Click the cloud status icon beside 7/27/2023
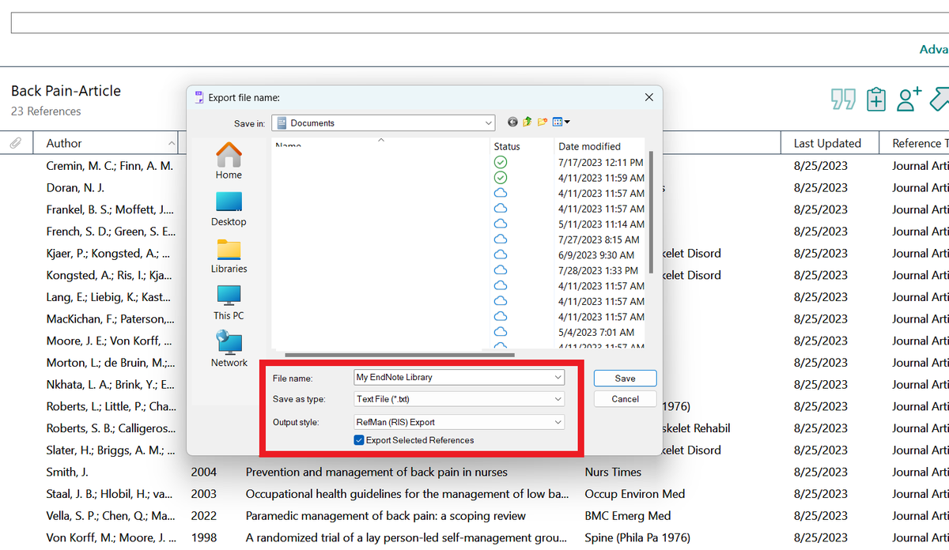949x550 pixels. 500,239
